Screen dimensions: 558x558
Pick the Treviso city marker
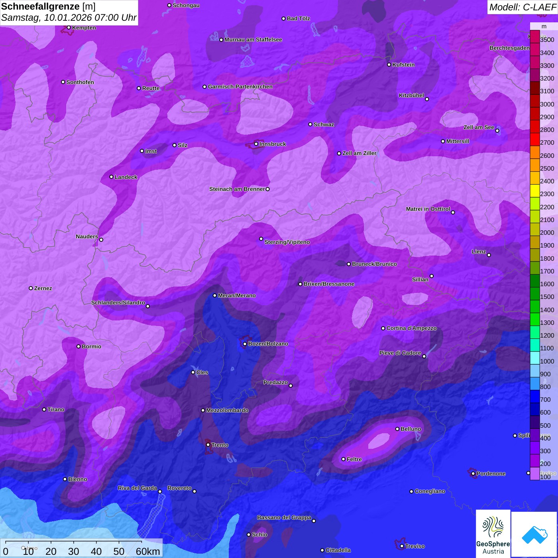[x=402, y=546]
